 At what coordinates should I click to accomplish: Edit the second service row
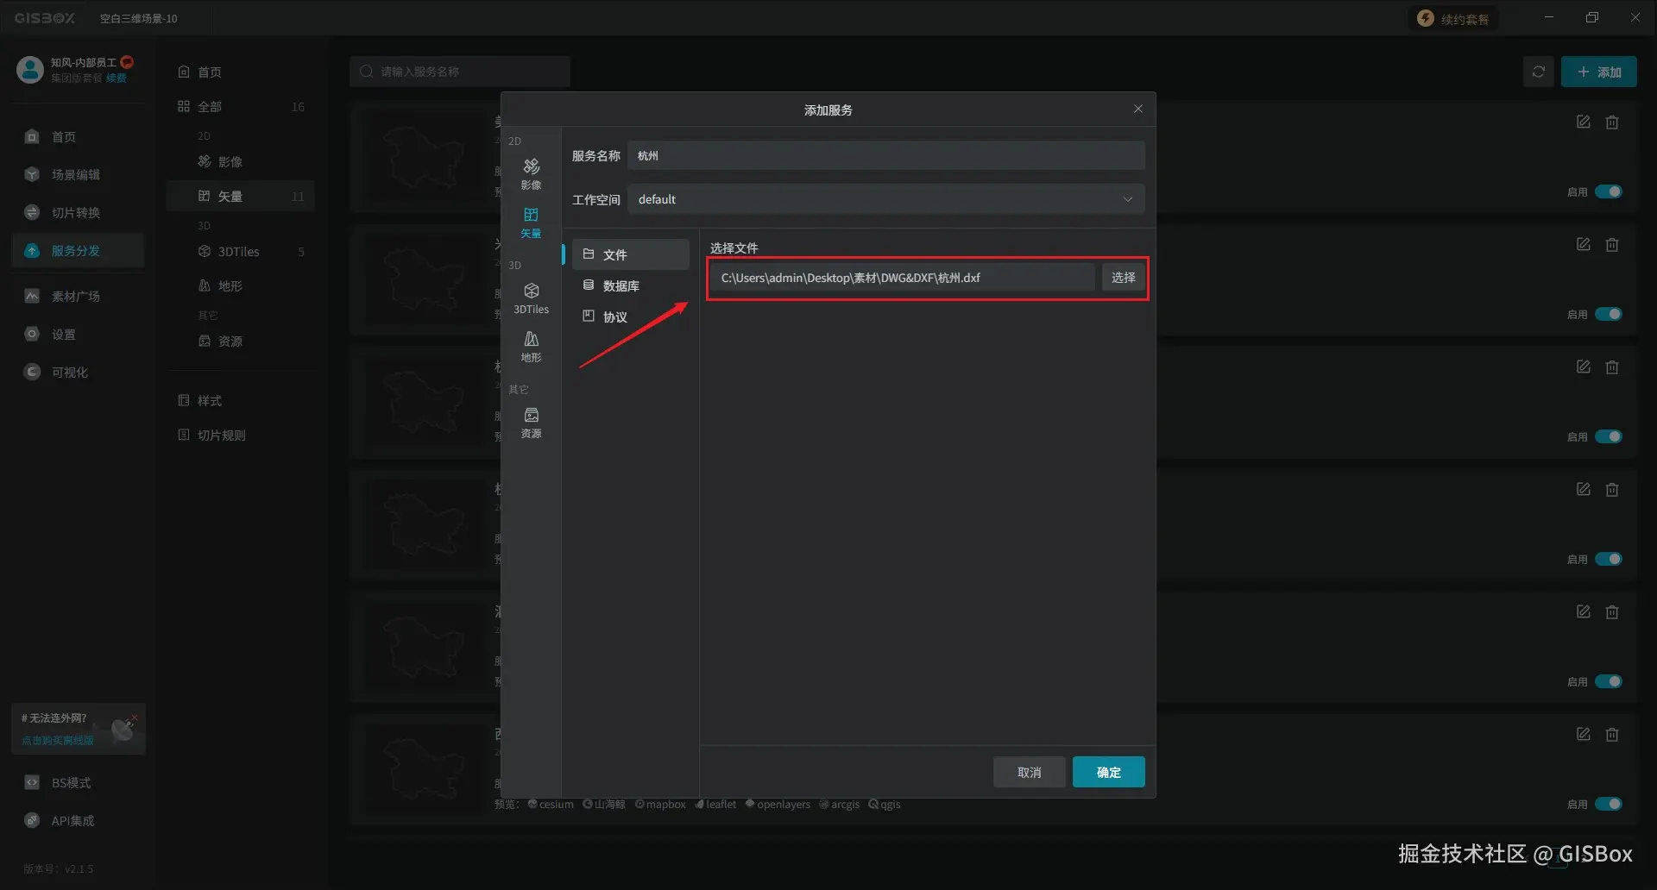pos(1583,245)
